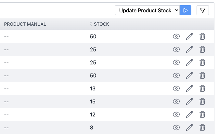This screenshot has width=218, height=134.
Task: Delete the row with stock 12
Action: [x=202, y=114]
